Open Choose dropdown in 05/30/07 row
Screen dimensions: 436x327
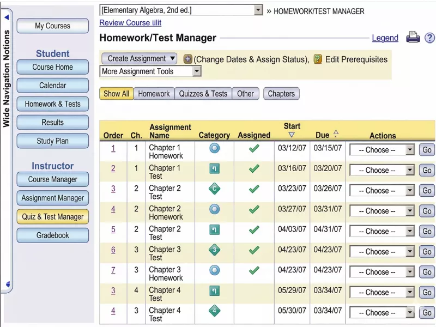(382, 312)
